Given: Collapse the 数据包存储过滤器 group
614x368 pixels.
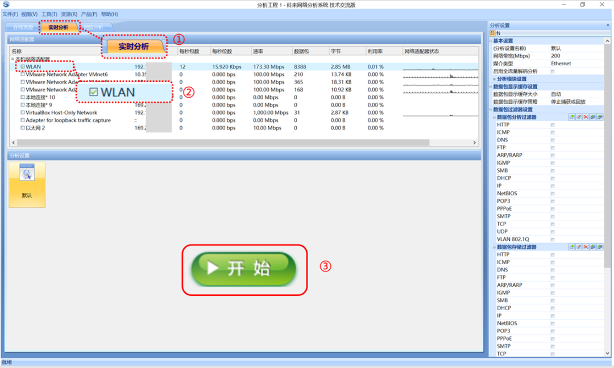Looking at the screenshot, I should (494, 247).
